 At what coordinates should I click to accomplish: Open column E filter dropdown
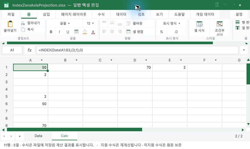pos(181,60)
